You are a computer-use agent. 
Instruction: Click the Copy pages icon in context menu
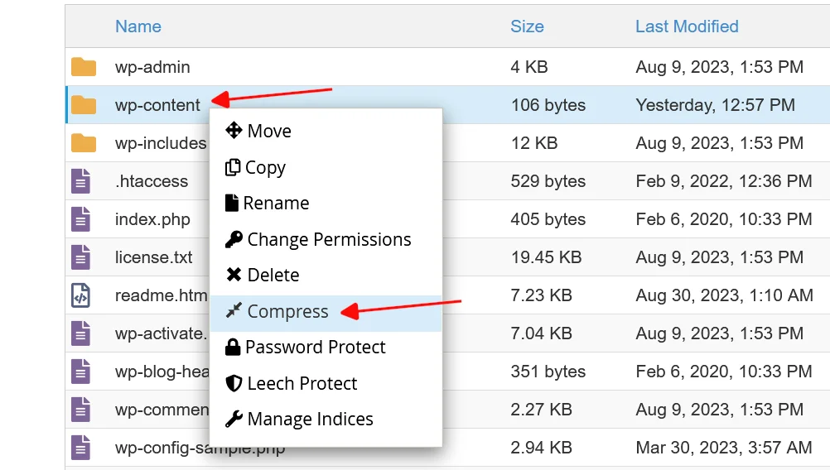(233, 167)
